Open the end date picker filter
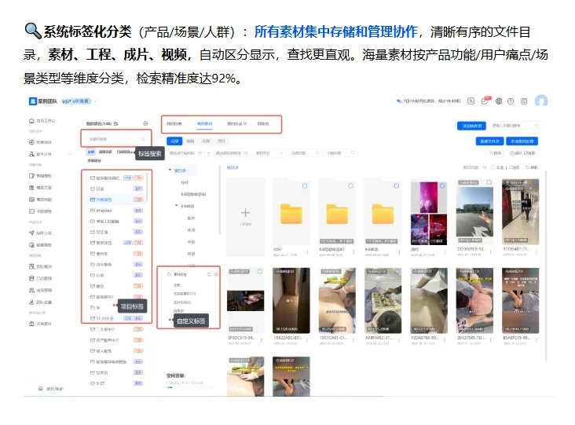Viewport: 575px width, 425px height. pyautogui.click(x=232, y=153)
